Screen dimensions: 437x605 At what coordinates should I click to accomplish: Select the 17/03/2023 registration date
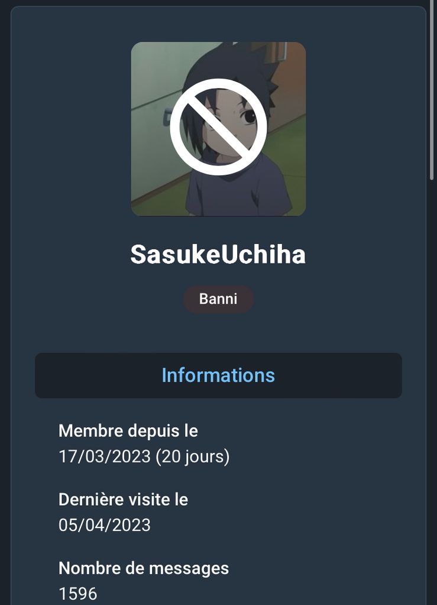pyautogui.click(x=105, y=457)
